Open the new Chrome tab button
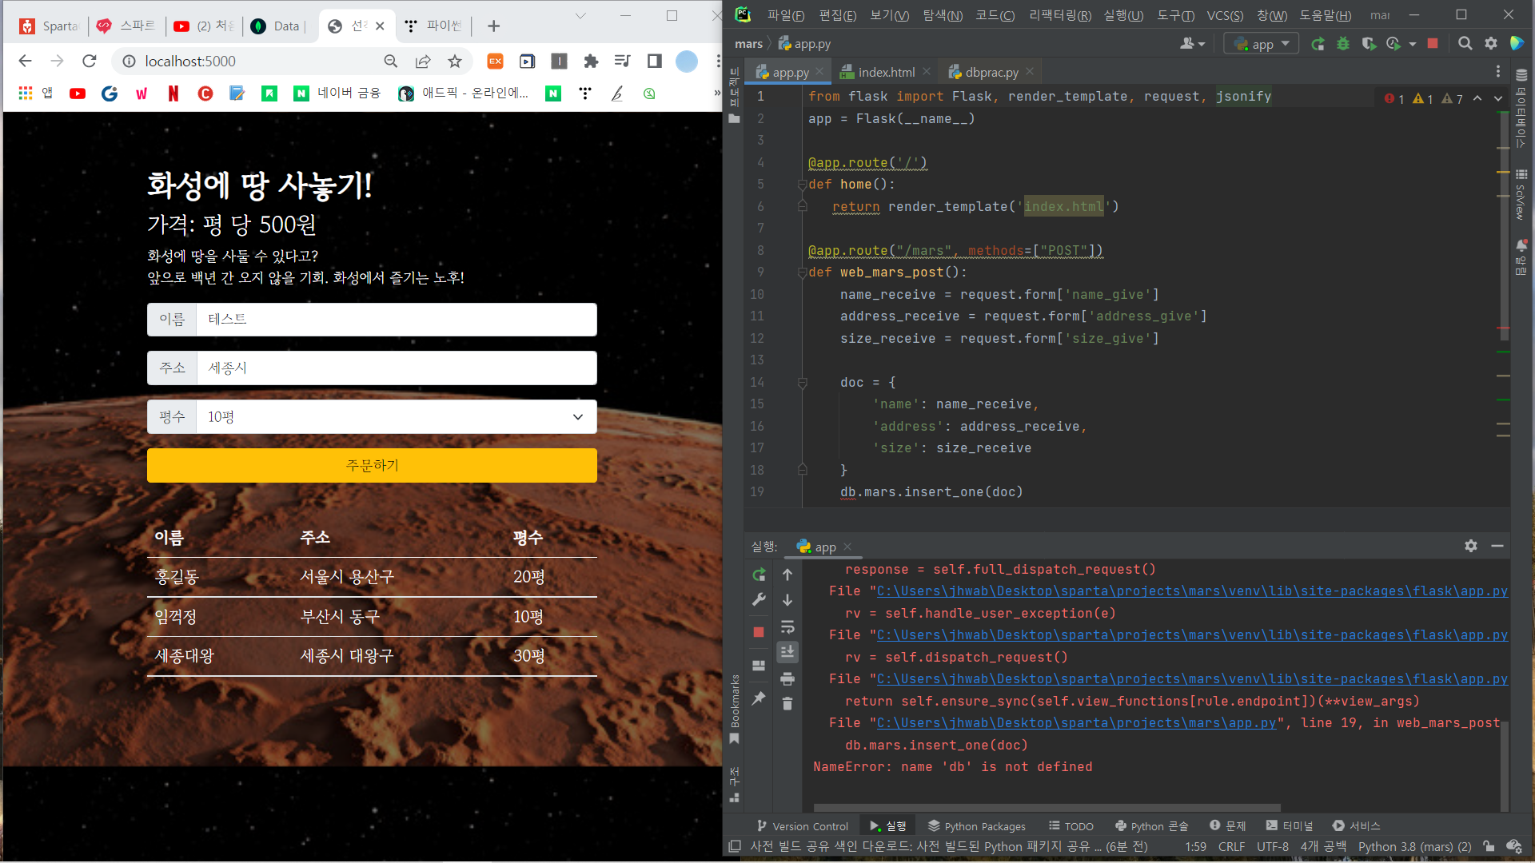Screen dimensions: 1535x863 click(493, 26)
